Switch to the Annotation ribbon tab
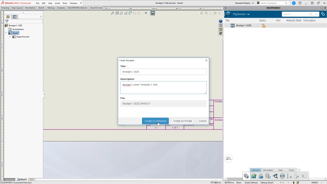Screen dimensions: 327x184 [x=30, y=8]
